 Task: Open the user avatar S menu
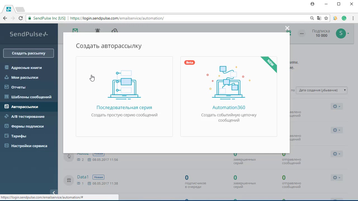click(342, 33)
